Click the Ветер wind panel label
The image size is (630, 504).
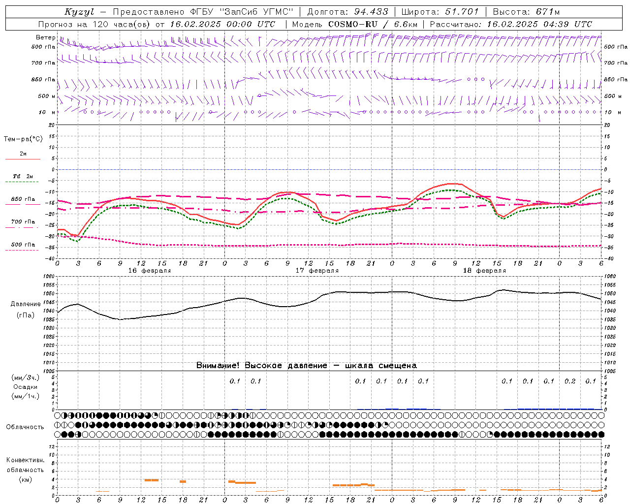coord(45,37)
